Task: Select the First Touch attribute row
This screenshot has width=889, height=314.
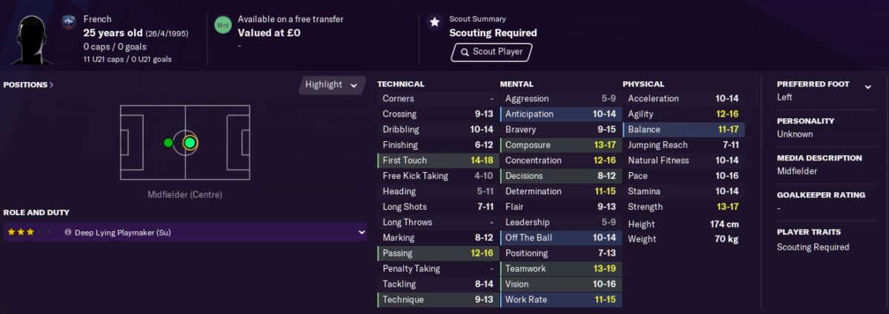Action: click(438, 160)
